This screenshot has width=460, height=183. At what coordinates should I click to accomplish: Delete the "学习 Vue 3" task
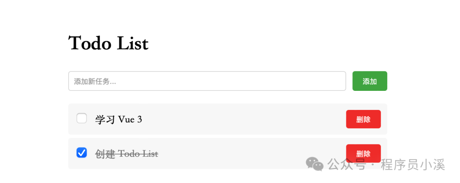(363, 119)
